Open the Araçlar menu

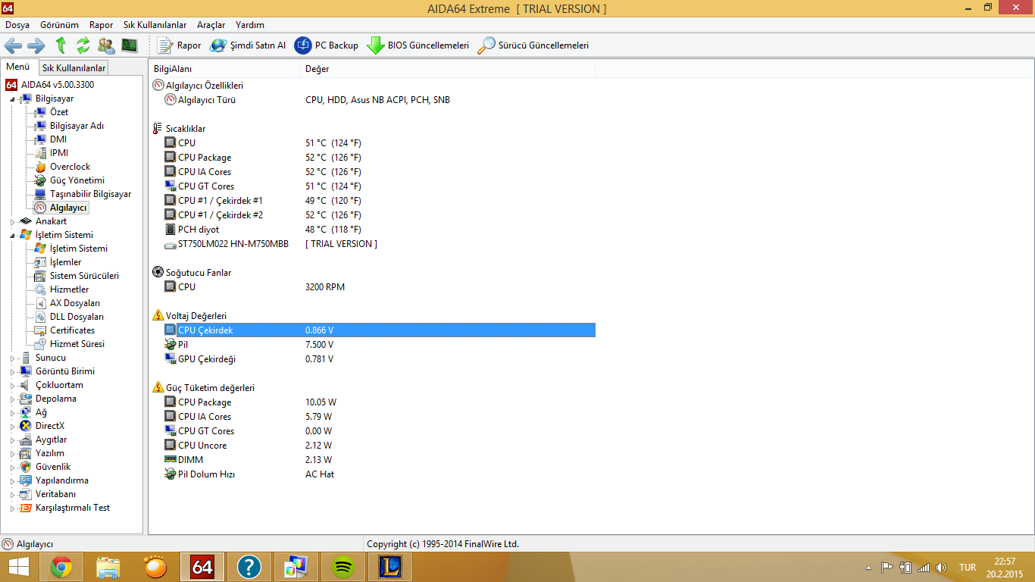click(x=211, y=25)
